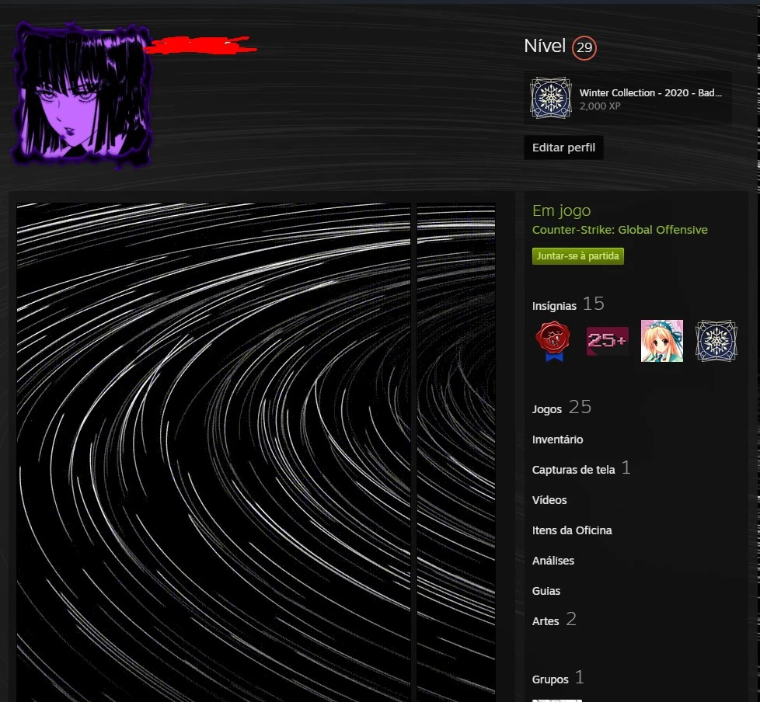Open Counter-Strike: Global Offensive game link
Screen dimensions: 760x702
point(620,230)
